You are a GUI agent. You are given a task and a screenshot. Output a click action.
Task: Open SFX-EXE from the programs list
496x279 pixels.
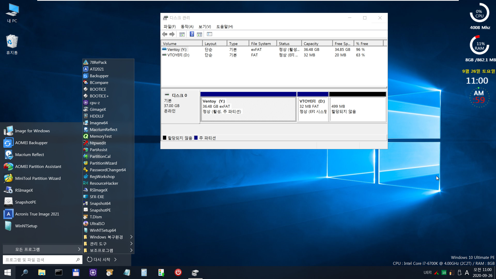point(108,197)
